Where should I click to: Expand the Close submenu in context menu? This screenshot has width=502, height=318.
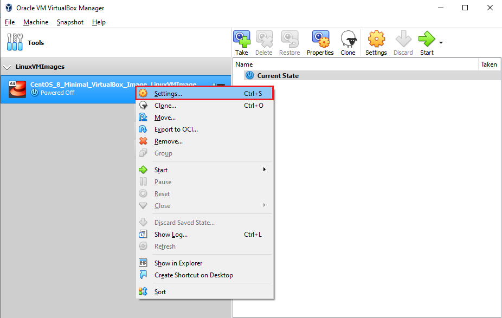coord(204,206)
